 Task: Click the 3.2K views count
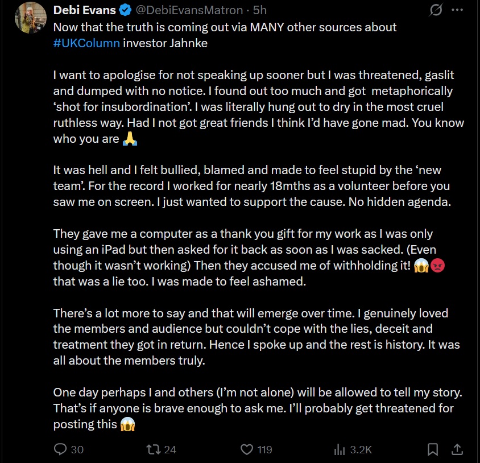[x=361, y=449]
